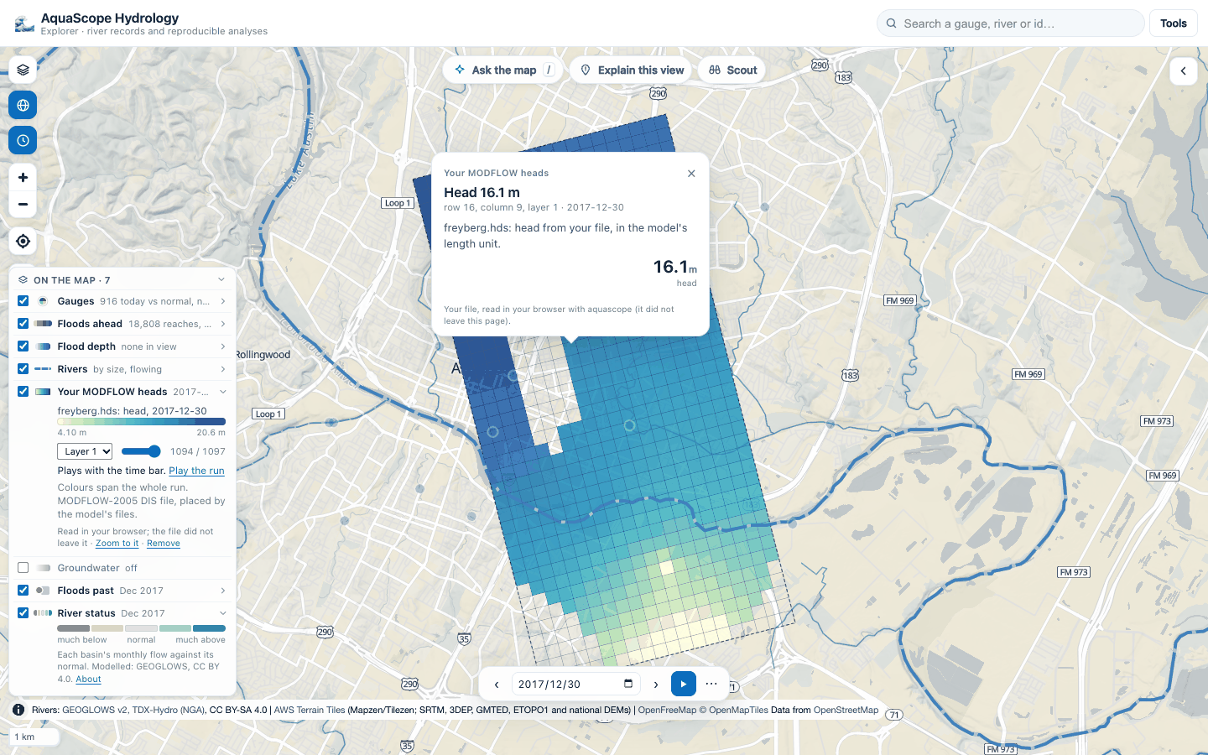Expand the Floods ahead layer row

223,324
